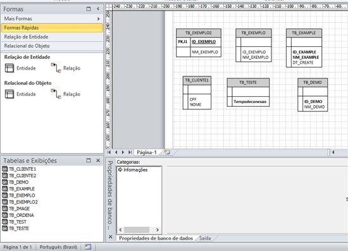Viewport: 348px width, 251px height.
Task: Click the Tempodeconexao column in TB_TESTE
Action: (x=250, y=102)
